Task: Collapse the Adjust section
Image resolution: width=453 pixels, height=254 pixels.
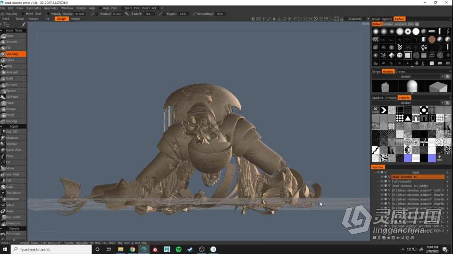Action: click(x=1, y=127)
